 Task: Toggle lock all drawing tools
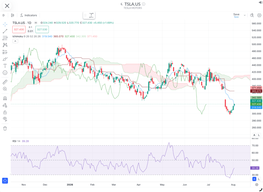5,112
